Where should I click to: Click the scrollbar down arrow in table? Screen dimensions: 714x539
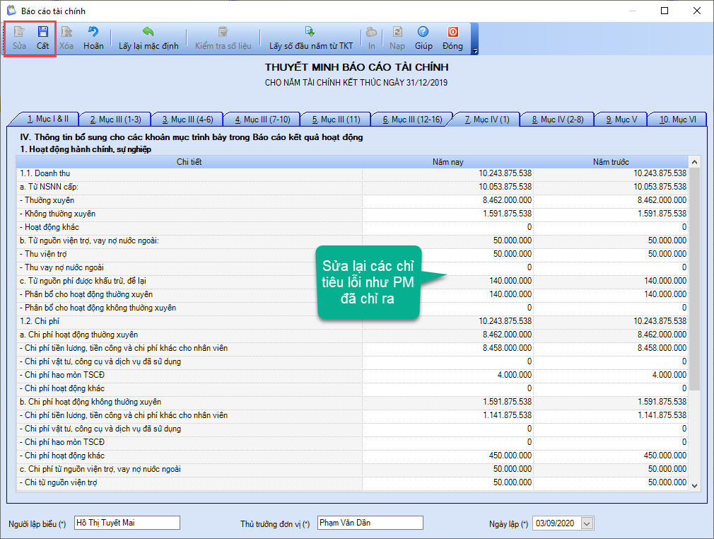[x=694, y=486]
